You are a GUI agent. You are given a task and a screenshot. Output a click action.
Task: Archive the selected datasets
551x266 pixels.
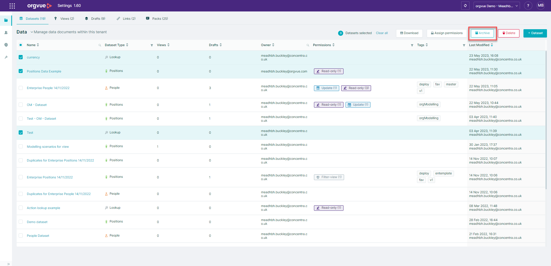point(482,33)
